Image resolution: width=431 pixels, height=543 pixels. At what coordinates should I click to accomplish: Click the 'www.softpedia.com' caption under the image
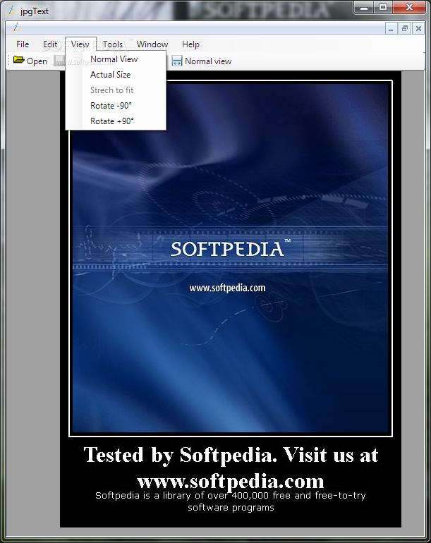point(231,482)
